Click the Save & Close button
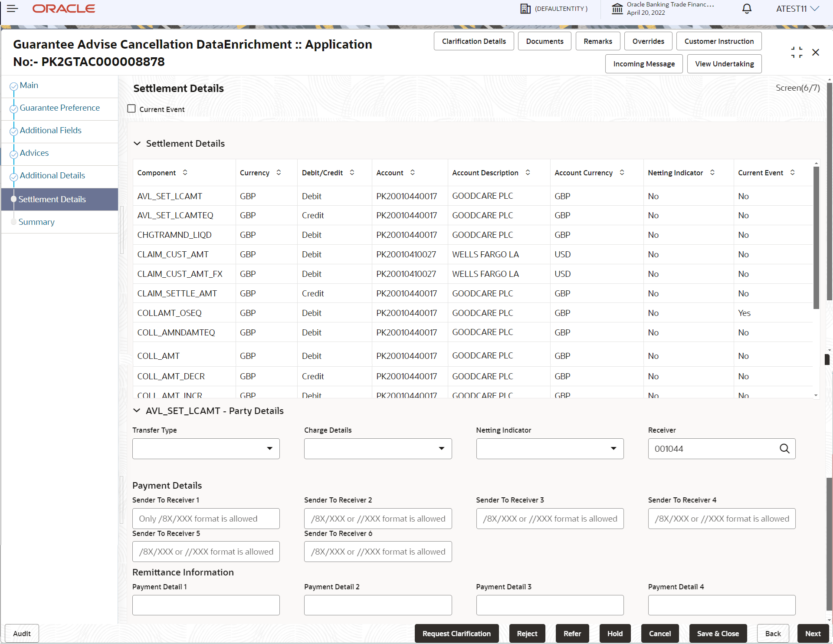 [718, 633]
